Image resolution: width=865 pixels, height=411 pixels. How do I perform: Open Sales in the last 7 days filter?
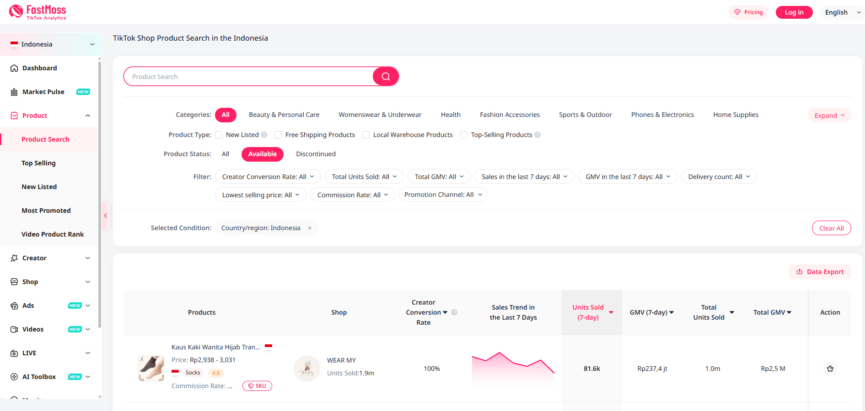524,177
